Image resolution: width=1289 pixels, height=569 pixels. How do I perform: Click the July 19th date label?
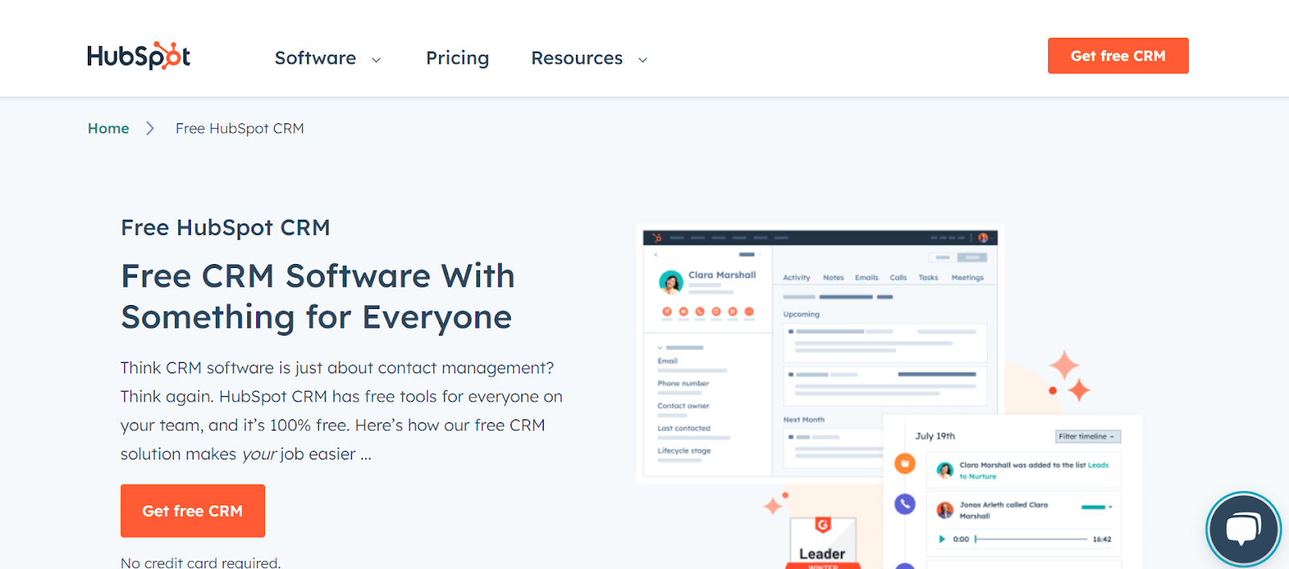point(935,436)
